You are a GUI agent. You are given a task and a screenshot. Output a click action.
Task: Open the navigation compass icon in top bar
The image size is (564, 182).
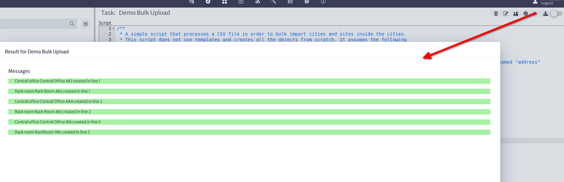[x=208, y=2]
